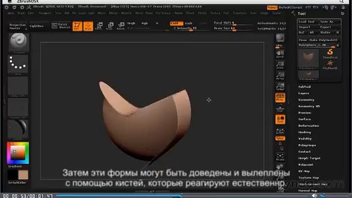
Task: Click the Clone tool button
Action: click(302, 40)
